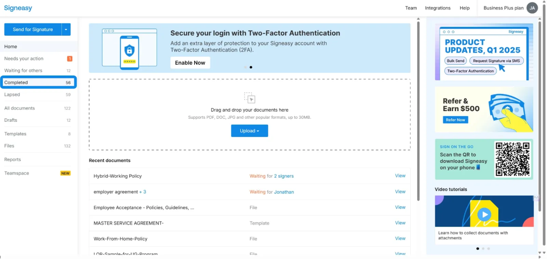547x259 pixels.
Task: Open Help in top navigation
Action: 465,8
